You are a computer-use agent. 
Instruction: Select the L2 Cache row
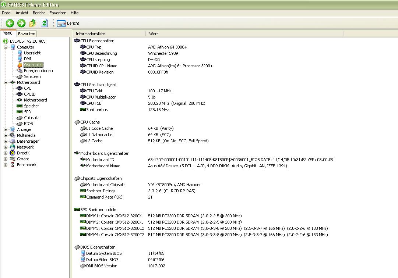point(144,141)
